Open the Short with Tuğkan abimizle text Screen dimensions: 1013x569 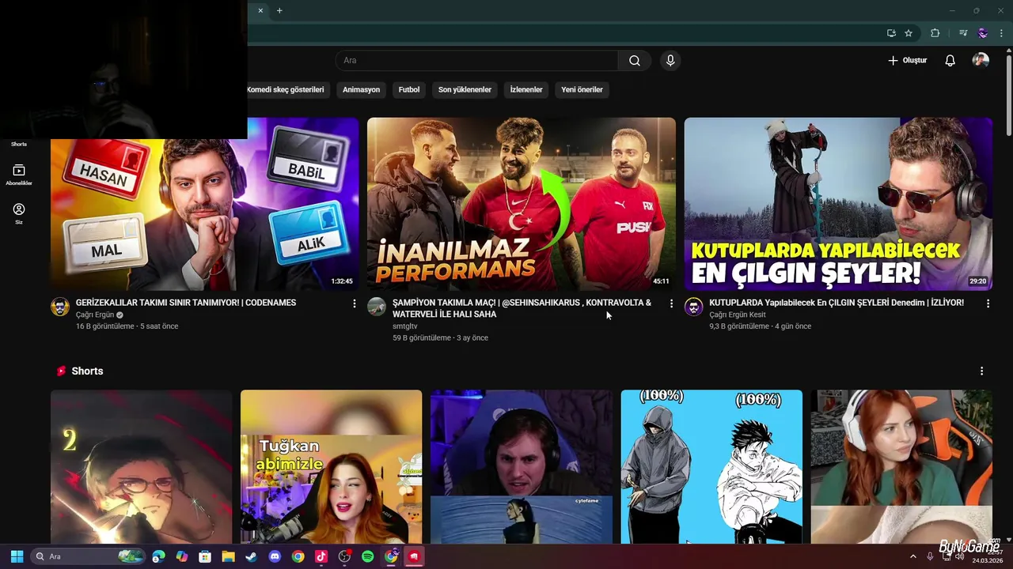[x=331, y=466]
